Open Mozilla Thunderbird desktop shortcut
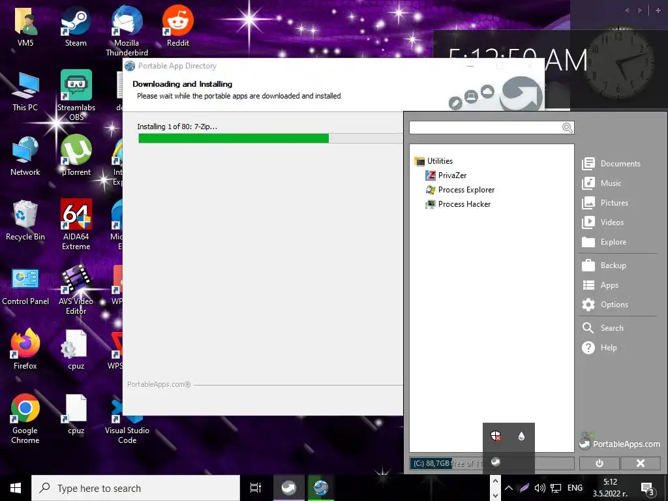Image resolution: width=668 pixels, height=501 pixels. (x=127, y=31)
